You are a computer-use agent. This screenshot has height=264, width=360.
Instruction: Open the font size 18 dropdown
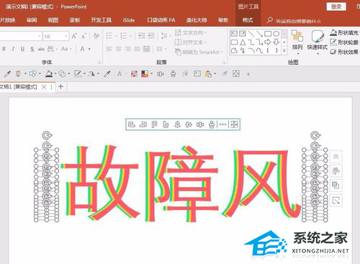tap(66, 36)
